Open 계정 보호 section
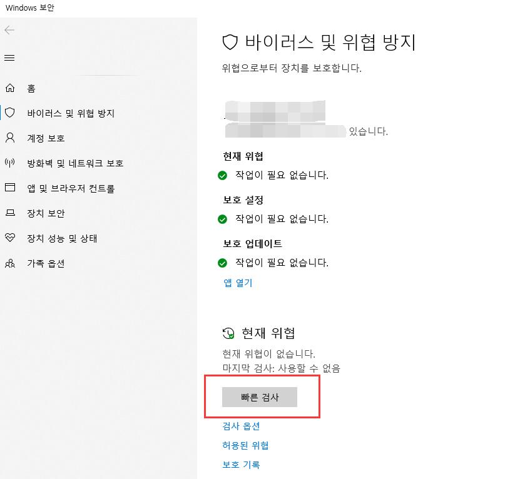The width and height of the screenshot is (510, 479). click(46, 138)
